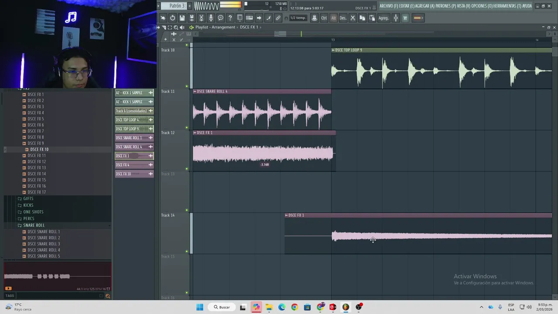Viewport: 558px width, 314px height.
Task: Click the playlist speaker preview icon
Action: (182, 27)
